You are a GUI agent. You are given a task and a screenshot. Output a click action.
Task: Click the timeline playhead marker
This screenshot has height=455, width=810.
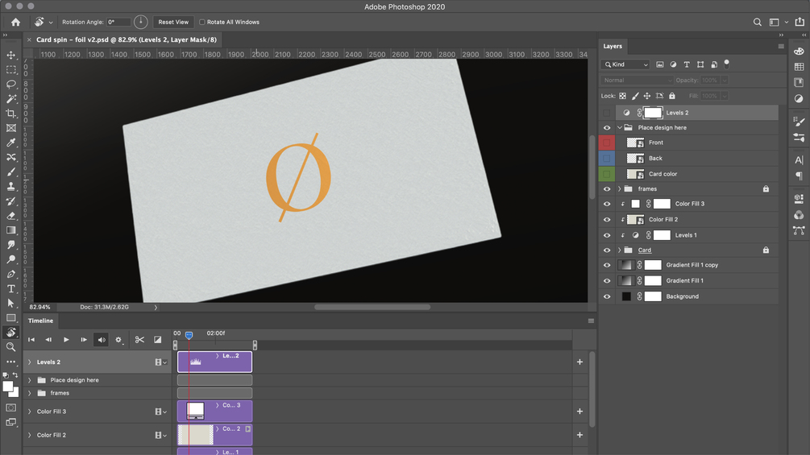(x=189, y=335)
